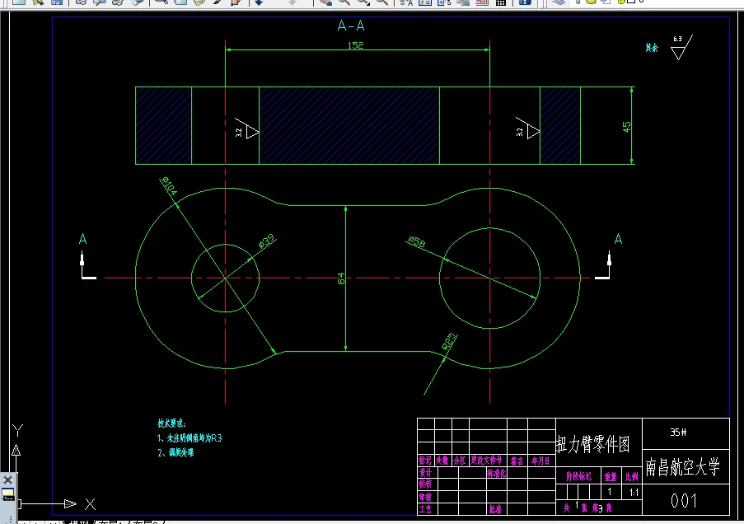Click the scale value 1:1
The height and width of the screenshot is (524, 744).
(x=634, y=493)
